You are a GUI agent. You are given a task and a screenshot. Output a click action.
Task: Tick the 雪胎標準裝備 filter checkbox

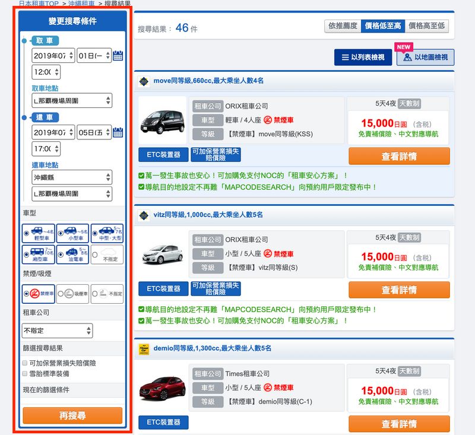25,373
